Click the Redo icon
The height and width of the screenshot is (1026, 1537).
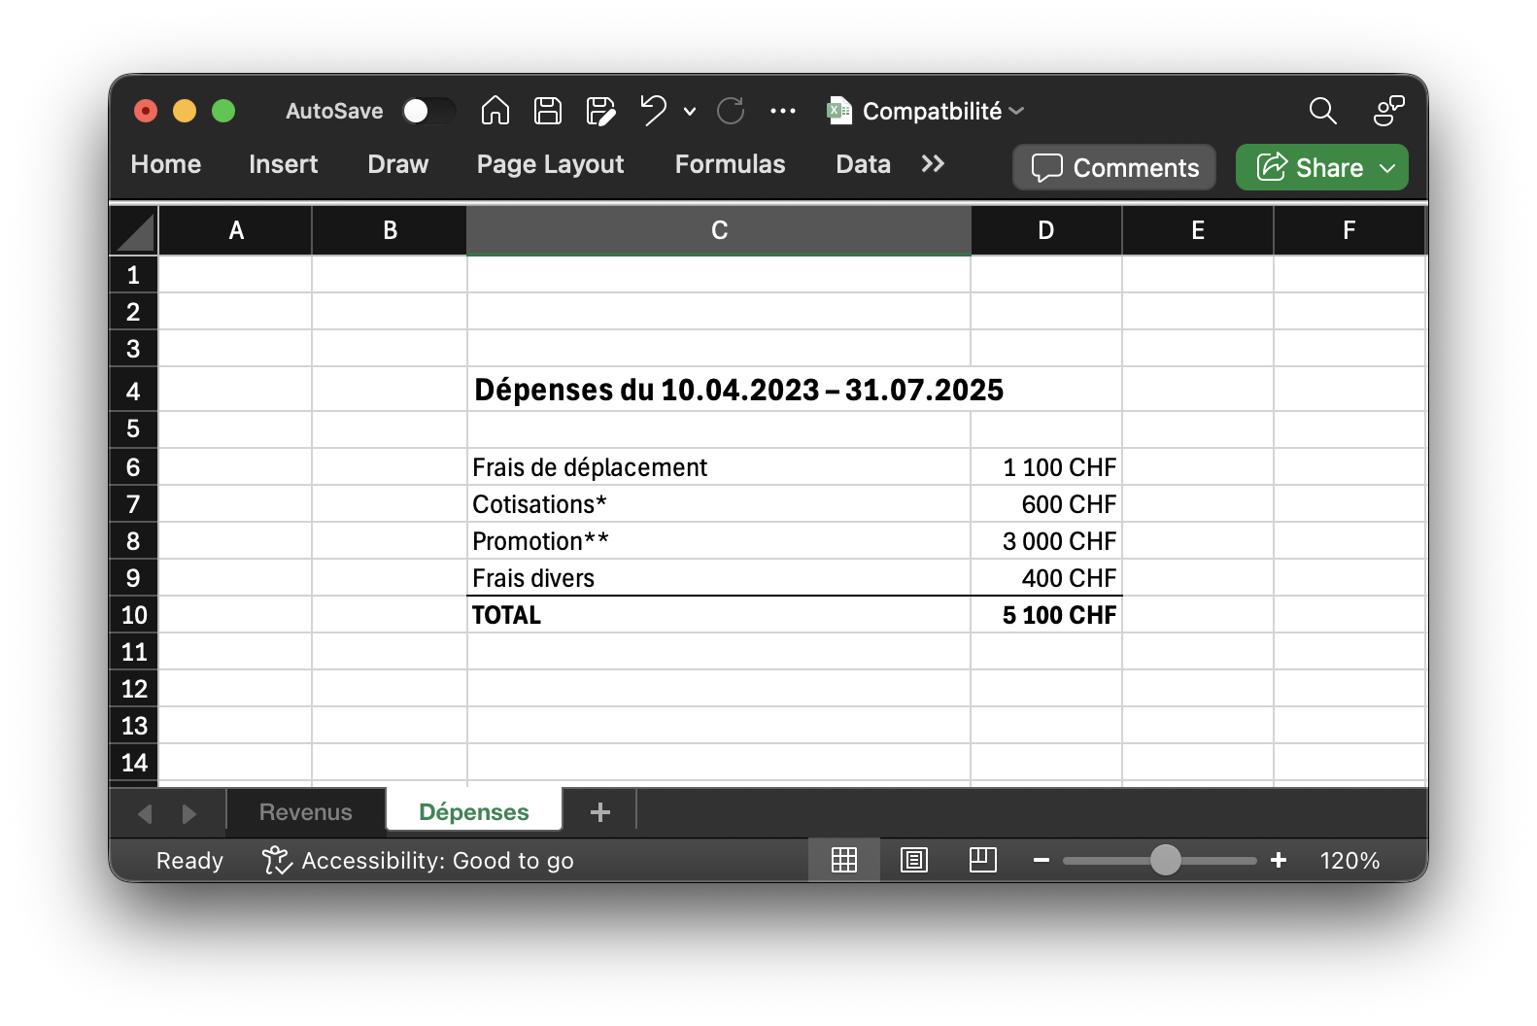731,111
